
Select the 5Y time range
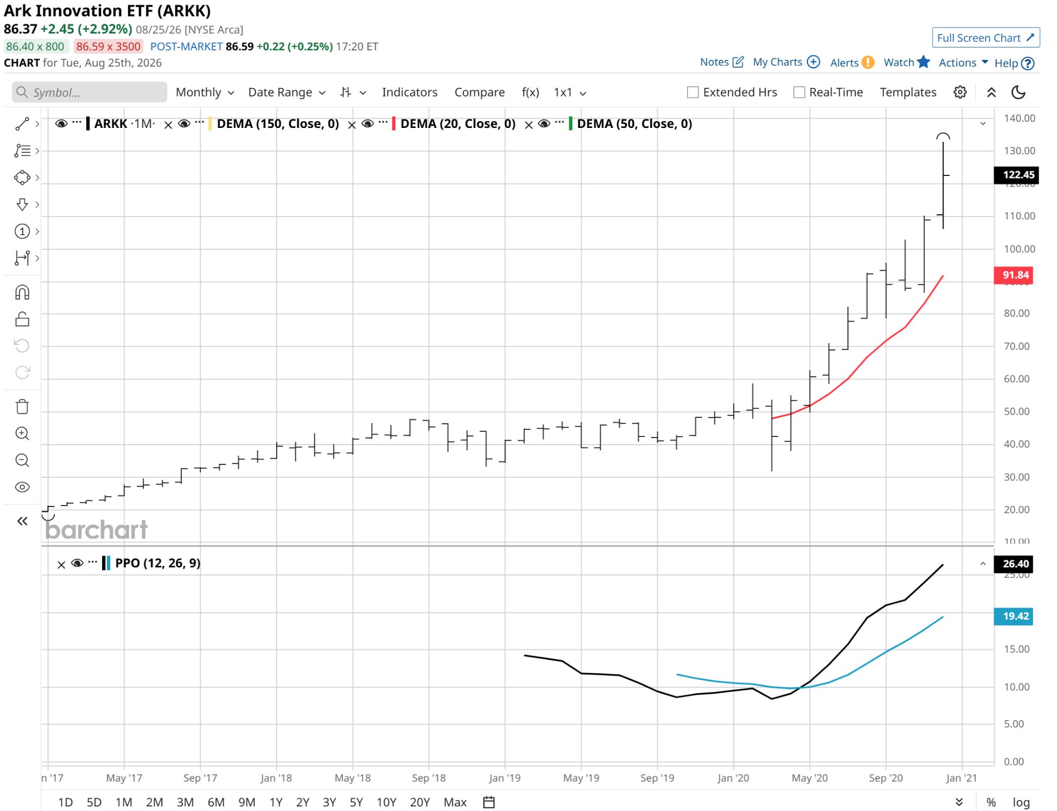pyautogui.click(x=356, y=802)
